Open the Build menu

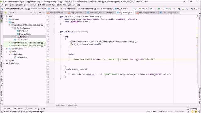48,5
